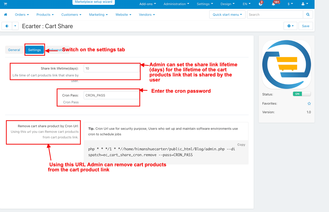This screenshot has height=212, width=329.
Task: Copy the cron command via Copy link
Action: 241,145
